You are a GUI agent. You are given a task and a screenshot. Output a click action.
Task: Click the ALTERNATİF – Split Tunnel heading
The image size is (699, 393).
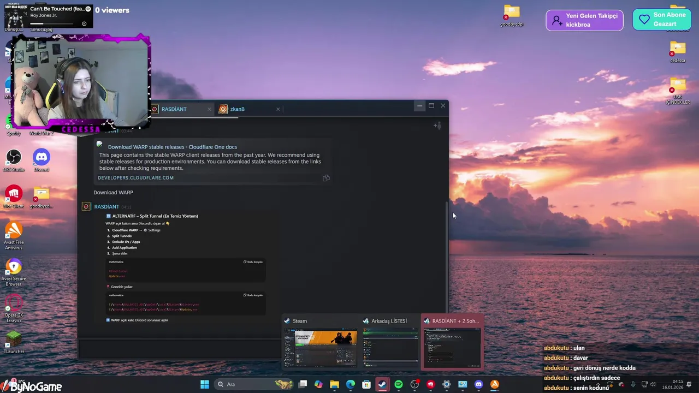click(x=155, y=216)
